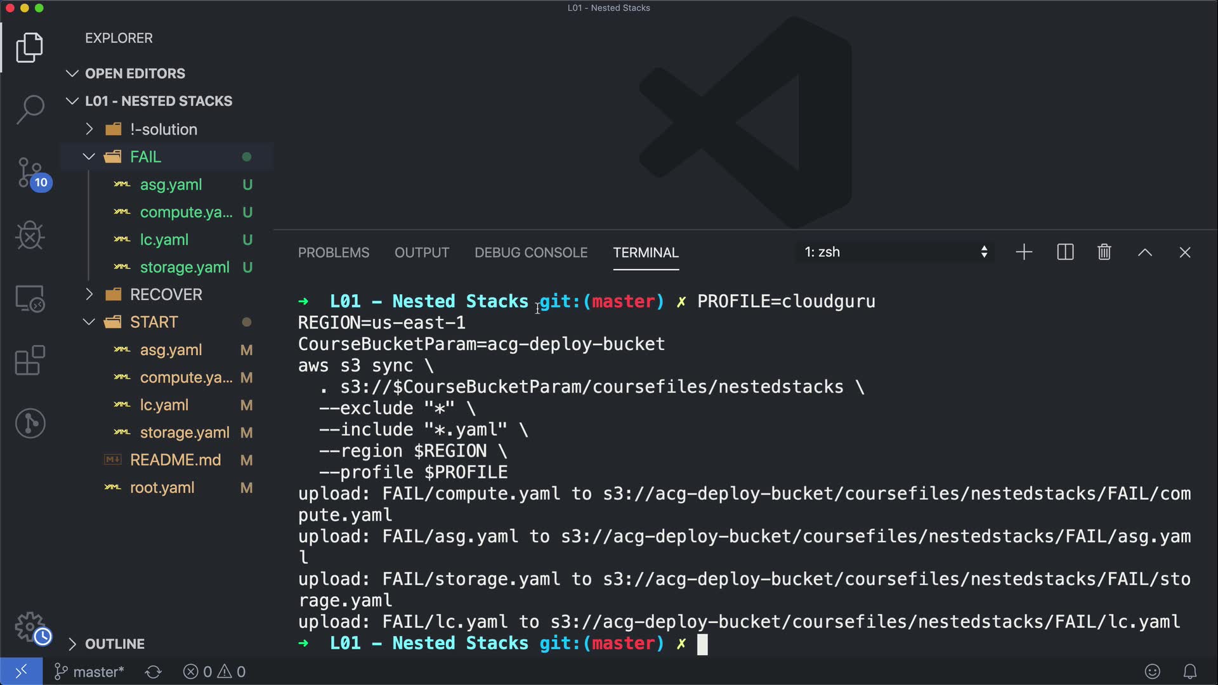
Task: Click errors and warnings count in status bar
Action: (x=214, y=672)
